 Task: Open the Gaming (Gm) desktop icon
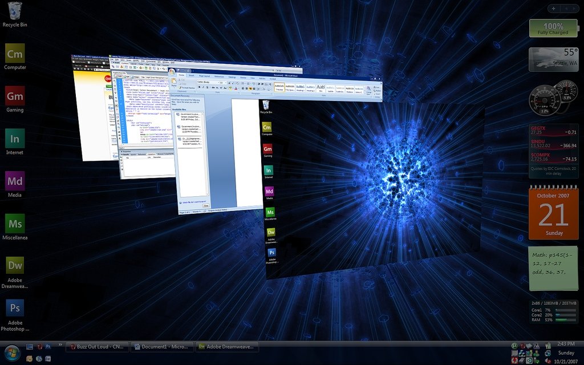[x=15, y=99]
